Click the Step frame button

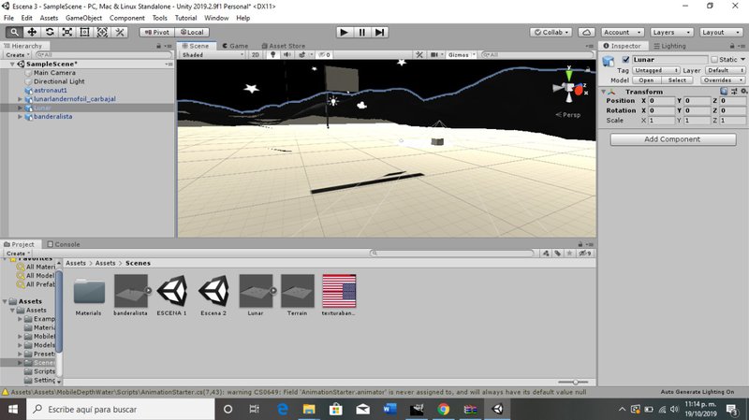pyautogui.click(x=379, y=32)
